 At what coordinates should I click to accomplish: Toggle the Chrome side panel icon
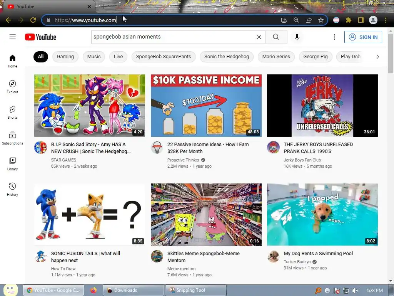click(x=361, y=20)
